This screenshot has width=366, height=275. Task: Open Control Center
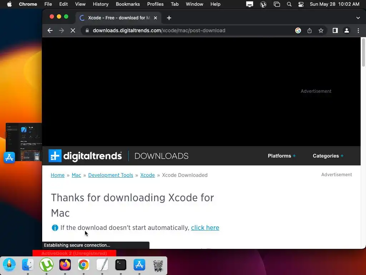[301, 4]
